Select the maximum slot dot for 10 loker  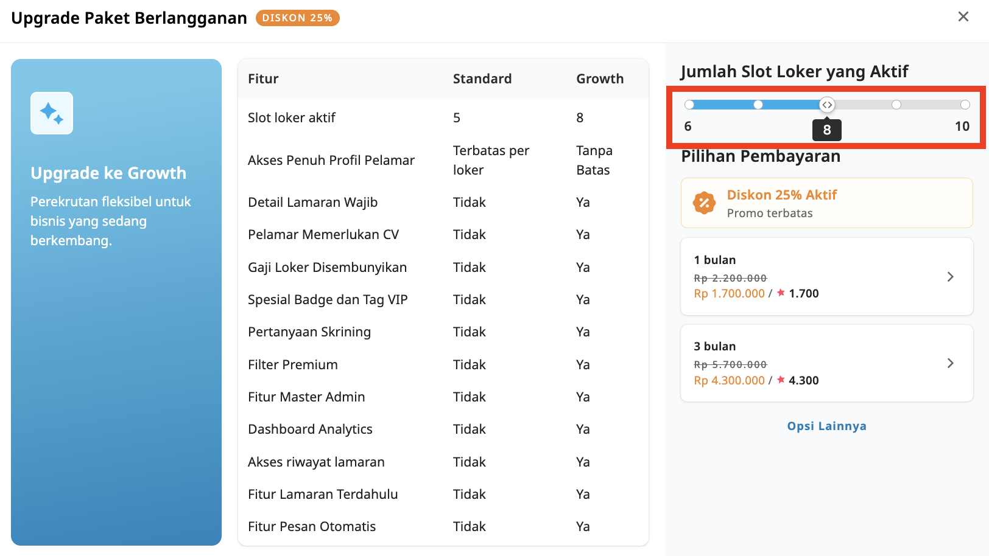click(965, 105)
